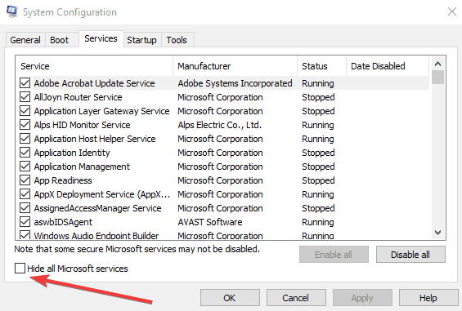Screen dimensions: 462x311
Task: Select the AllJoyn Router Service name
Action: 78,97
